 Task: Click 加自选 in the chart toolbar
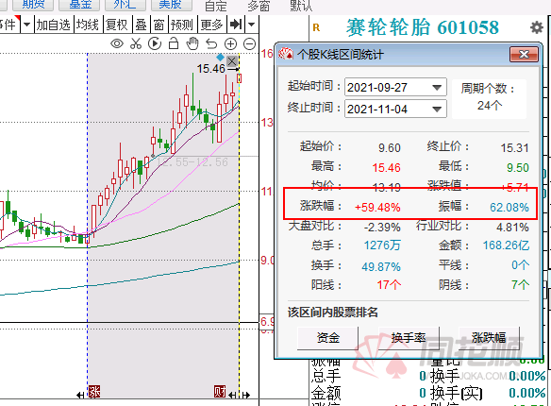(54, 25)
